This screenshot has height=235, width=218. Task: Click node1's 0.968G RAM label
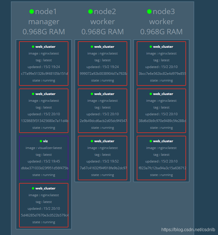44,32
